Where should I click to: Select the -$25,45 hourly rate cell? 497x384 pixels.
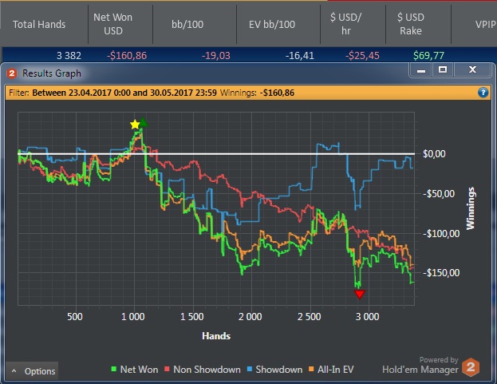(362, 56)
